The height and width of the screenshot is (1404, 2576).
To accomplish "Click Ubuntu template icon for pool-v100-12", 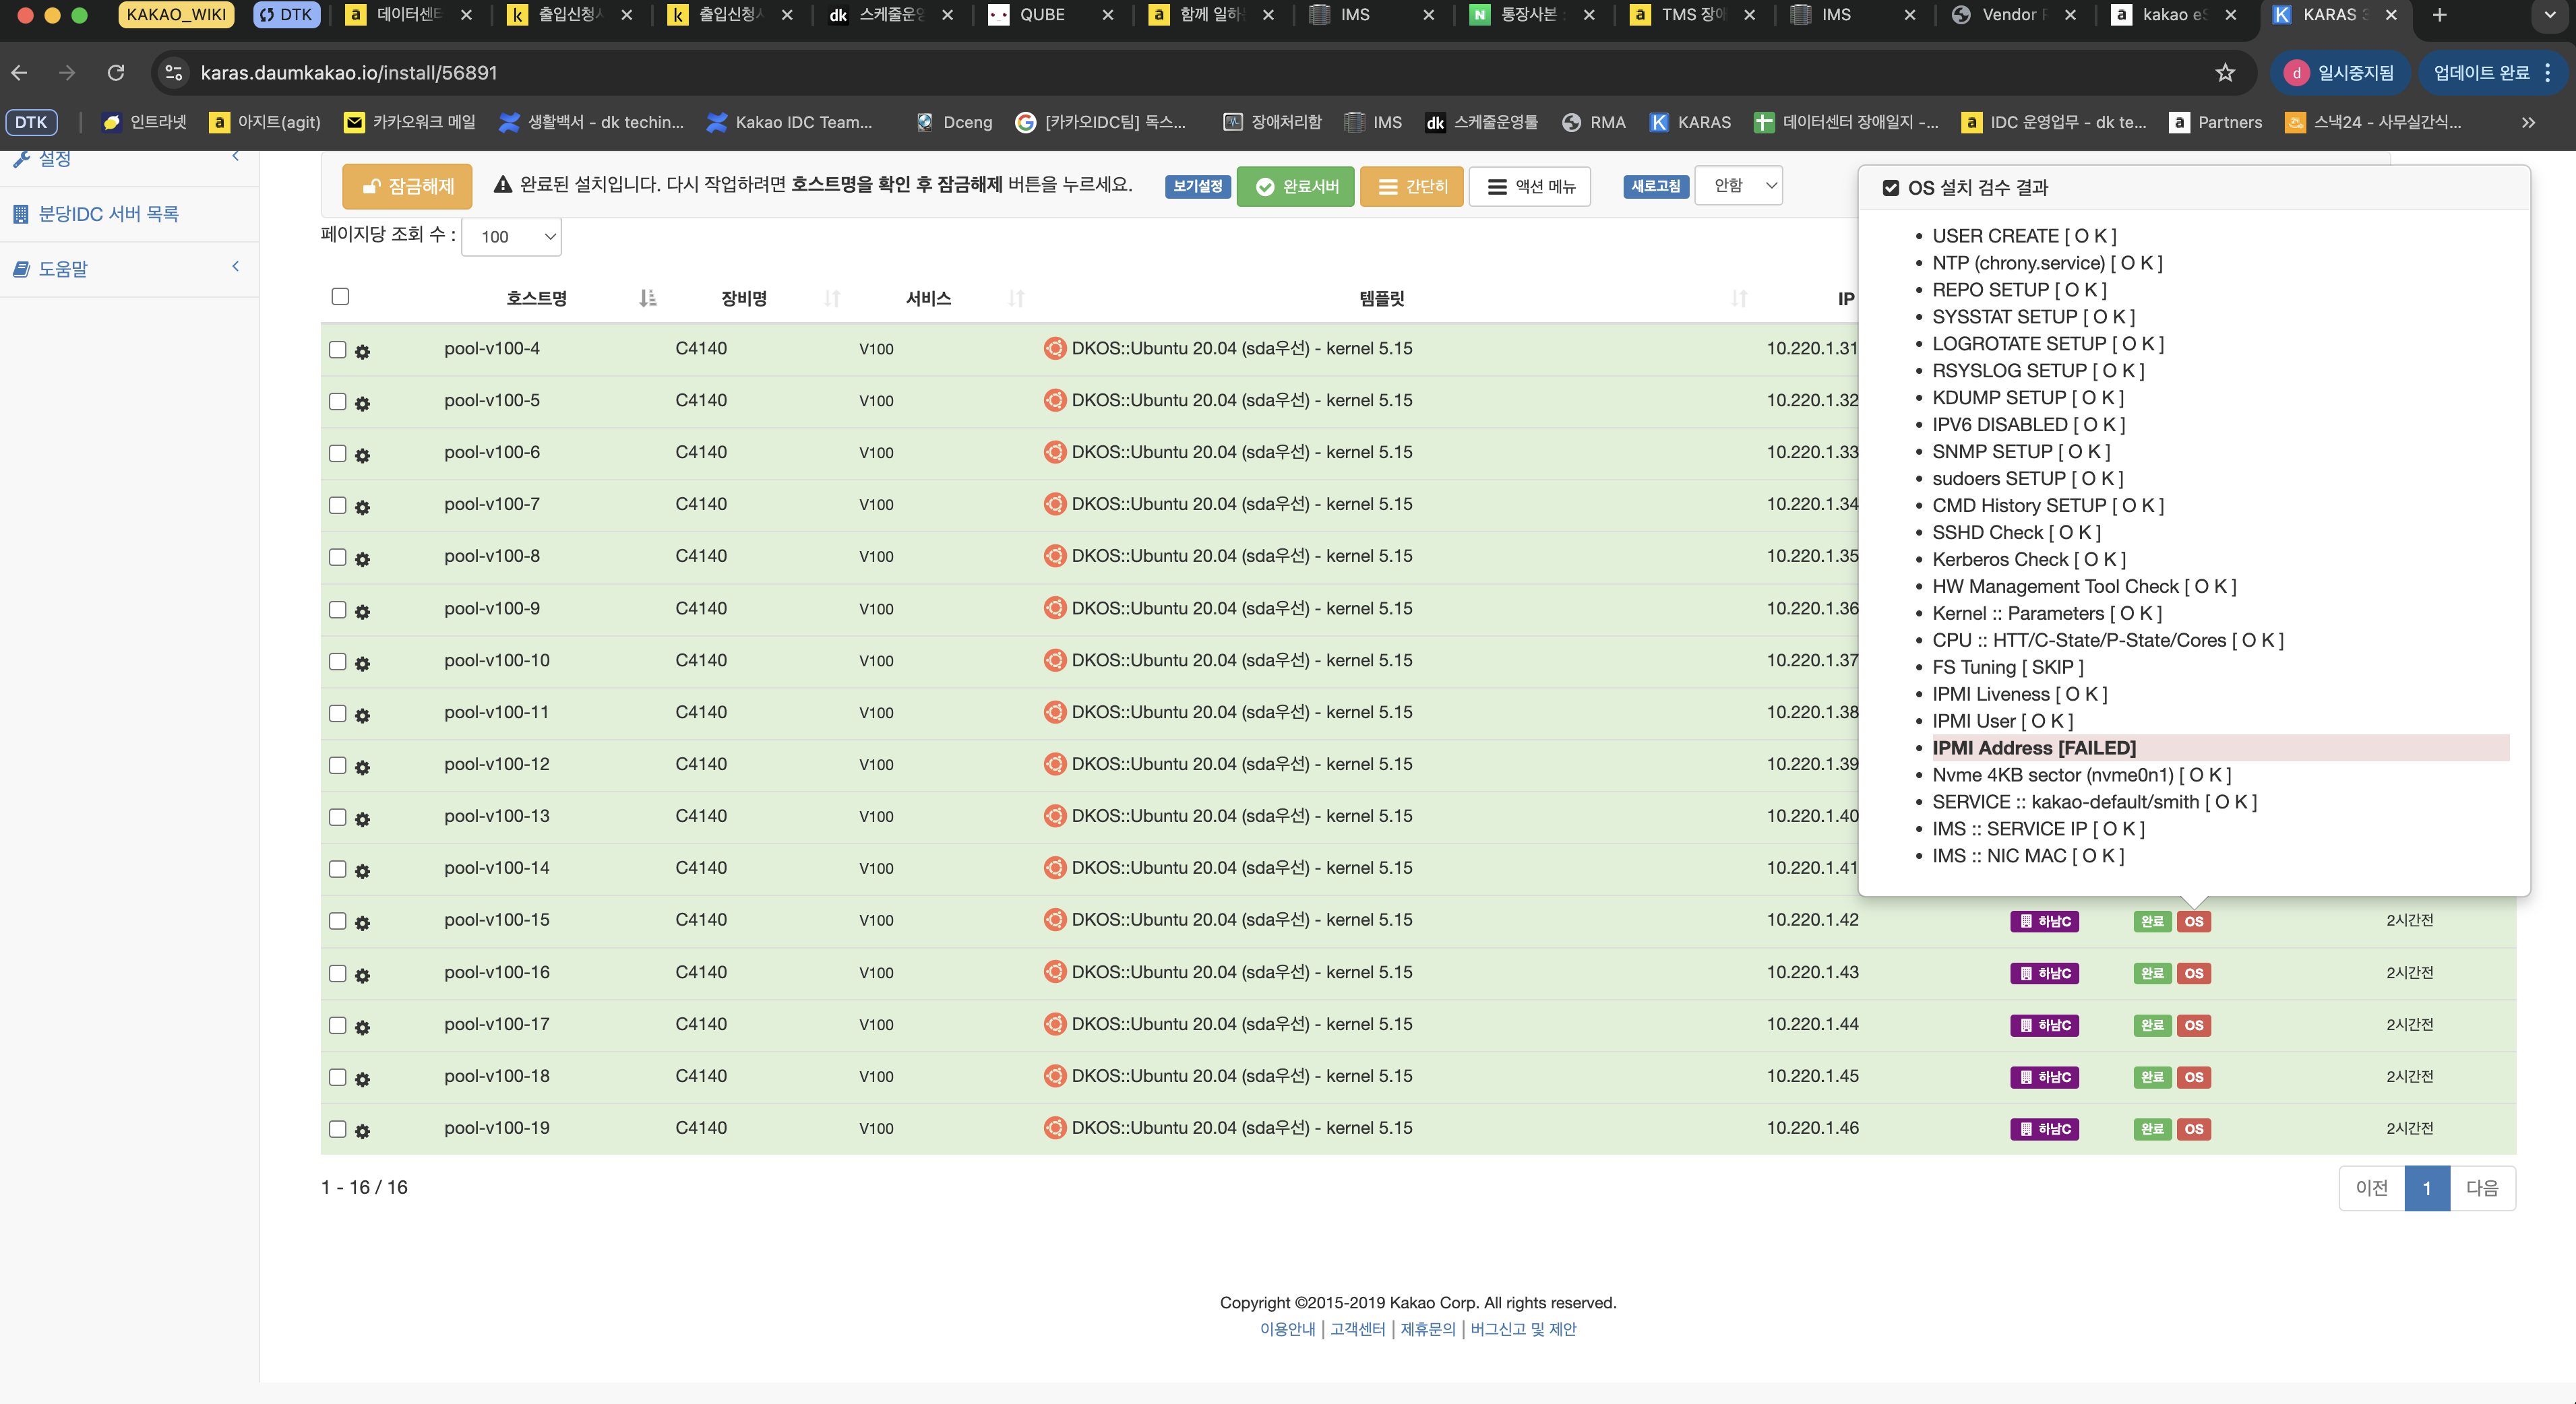I will pyautogui.click(x=1054, y=763).
